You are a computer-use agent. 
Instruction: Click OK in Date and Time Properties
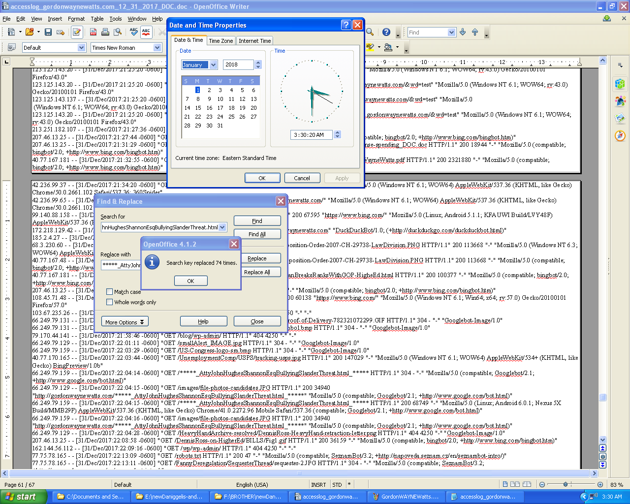(262, 178)
